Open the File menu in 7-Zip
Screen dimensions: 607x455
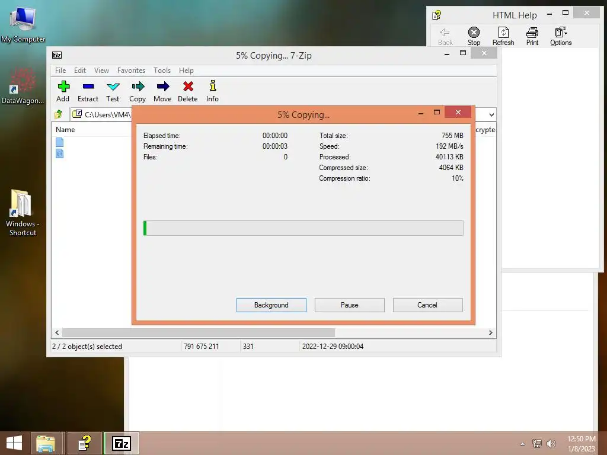point(60,71)
